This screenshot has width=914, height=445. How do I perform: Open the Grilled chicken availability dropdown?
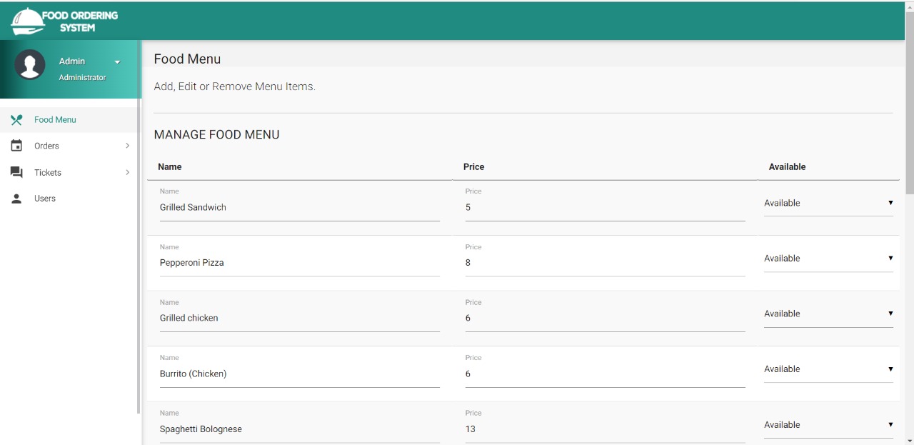pyautogui.click(x=828, y=314)
